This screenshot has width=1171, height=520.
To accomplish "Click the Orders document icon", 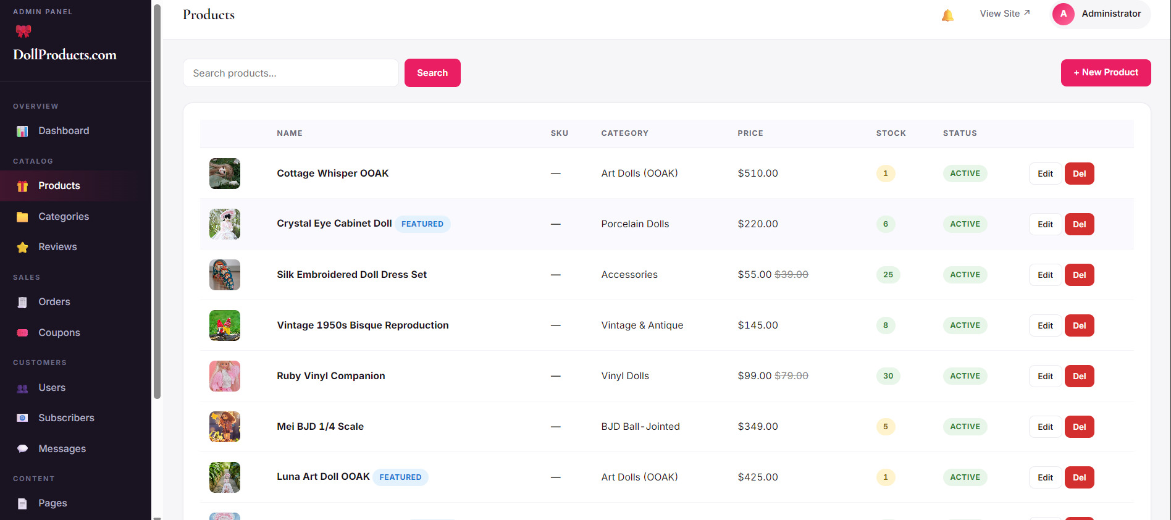I will 22,302.
